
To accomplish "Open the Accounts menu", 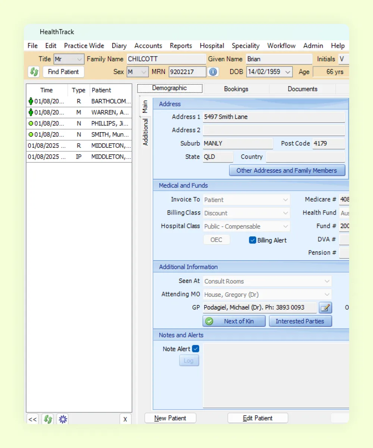I will coord(148,46).
